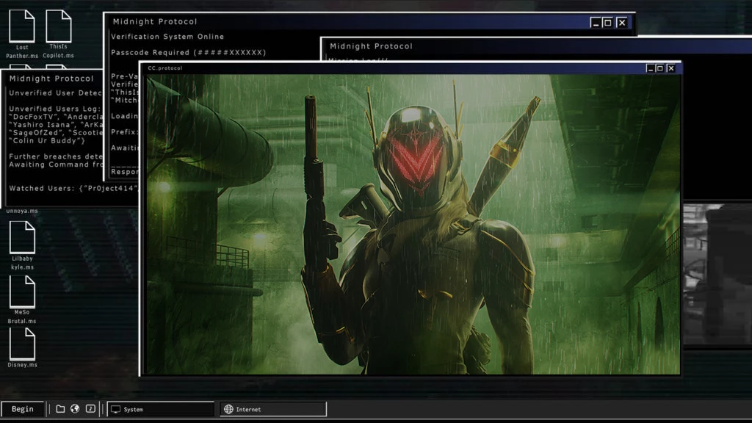Open the ThisIs Copilot.ms file icon
This screenshot has width=752, height=423.
(59, 34)
